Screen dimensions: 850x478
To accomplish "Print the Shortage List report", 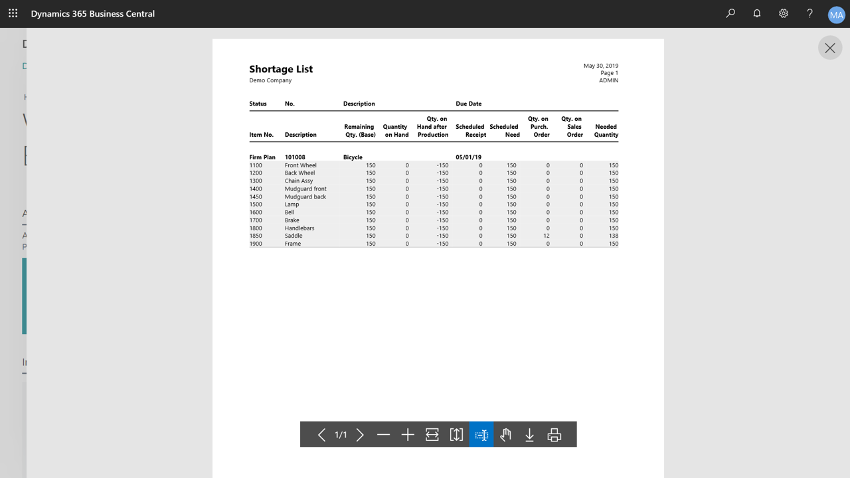I will pos(554,435).
